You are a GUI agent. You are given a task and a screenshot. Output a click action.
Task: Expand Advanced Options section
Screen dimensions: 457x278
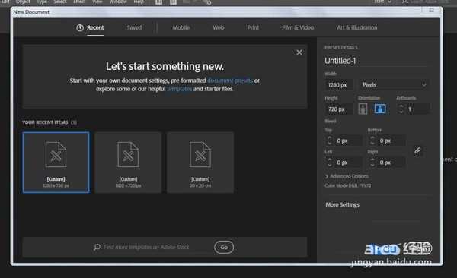click(347, 176)
